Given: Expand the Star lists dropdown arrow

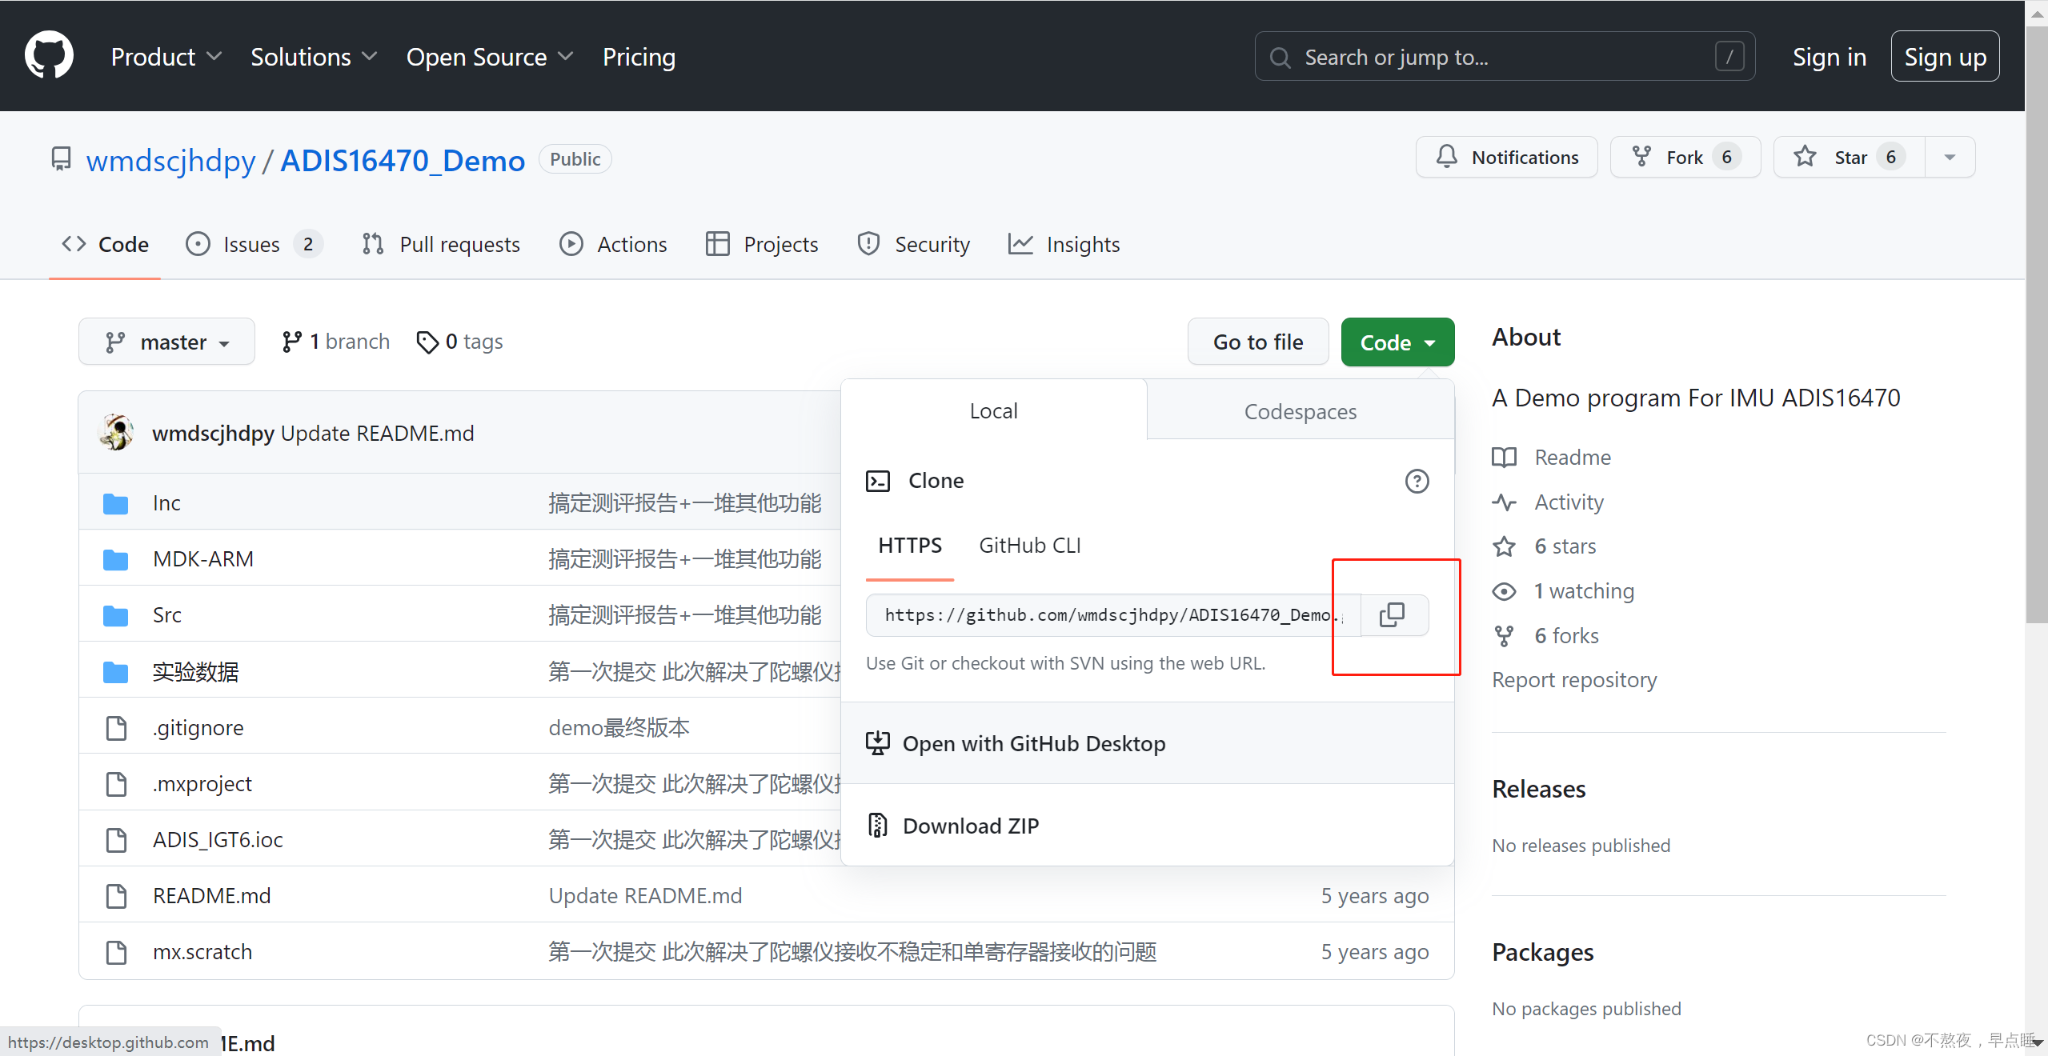Looking at the screenshot, I should coord(1950,157).
